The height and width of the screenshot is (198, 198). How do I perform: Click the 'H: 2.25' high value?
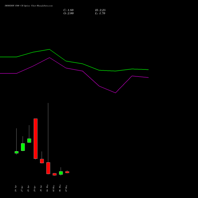click(100, 10)
